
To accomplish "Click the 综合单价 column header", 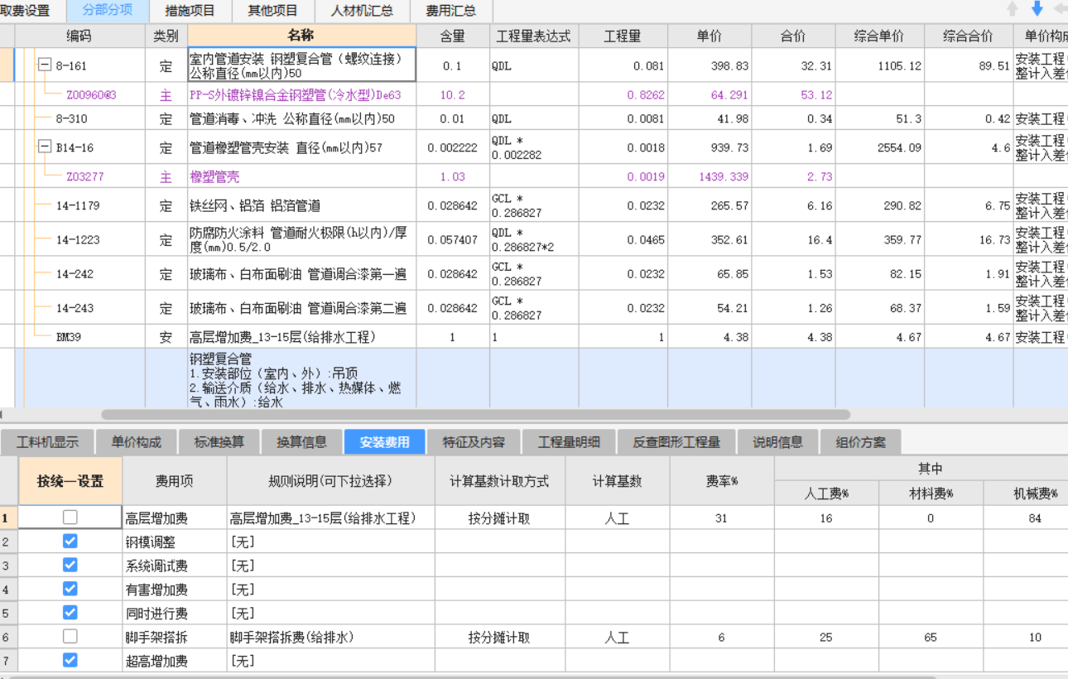I will (x=879, y=36).
